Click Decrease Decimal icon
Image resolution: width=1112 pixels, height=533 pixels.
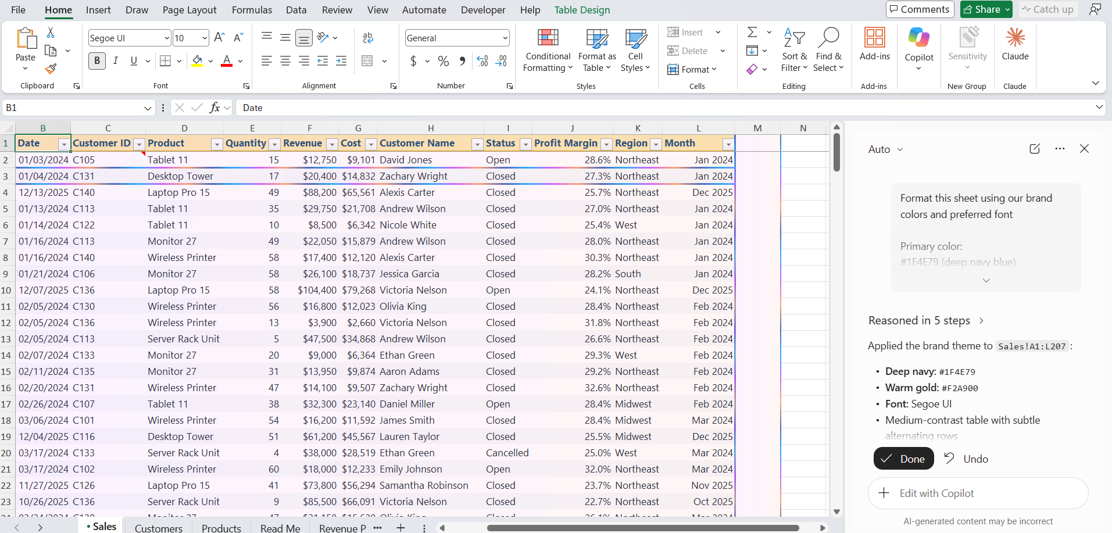[502, 60]
